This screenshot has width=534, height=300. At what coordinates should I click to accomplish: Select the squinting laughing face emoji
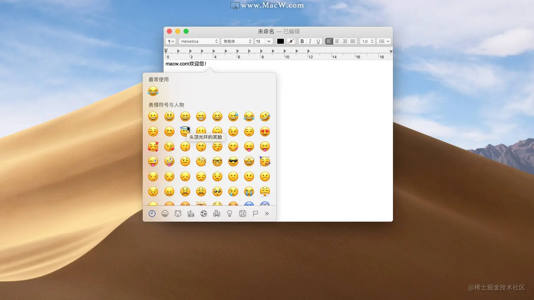217,116
